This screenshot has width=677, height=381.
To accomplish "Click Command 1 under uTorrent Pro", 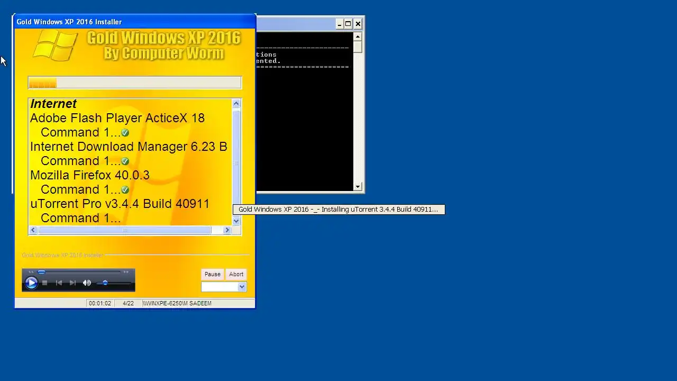I will pos(80,218).
